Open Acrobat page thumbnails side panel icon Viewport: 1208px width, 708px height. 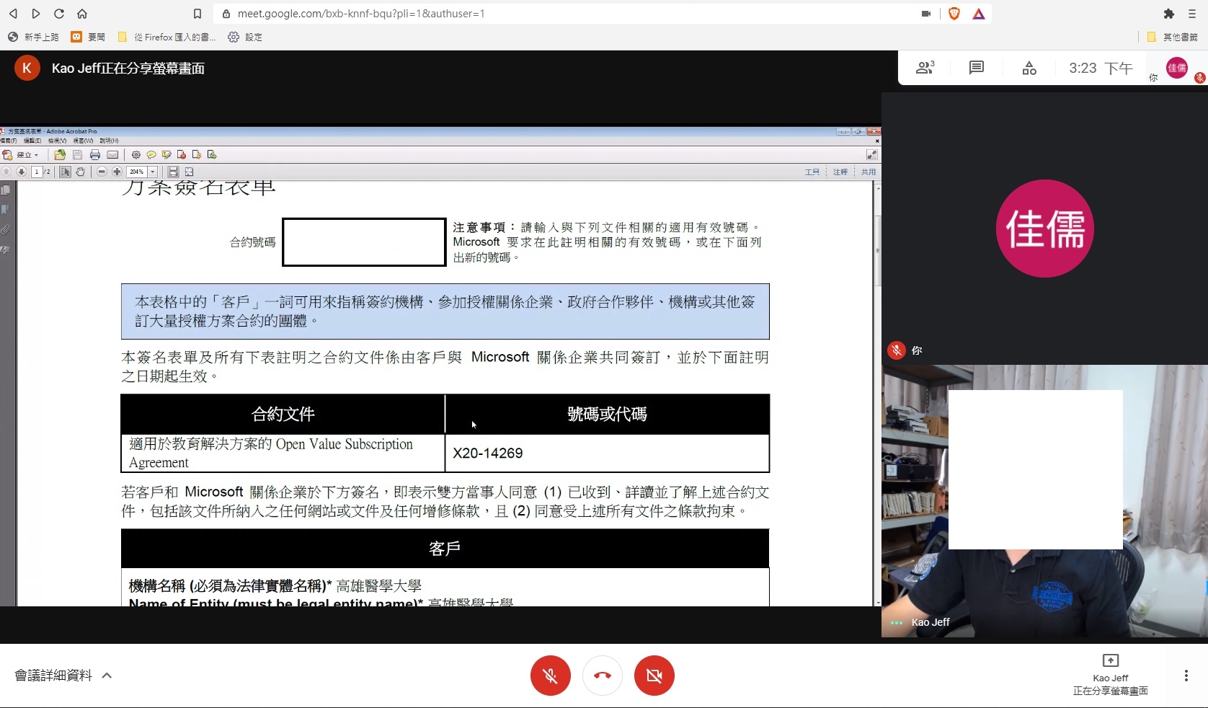click(x=6, y=190)
